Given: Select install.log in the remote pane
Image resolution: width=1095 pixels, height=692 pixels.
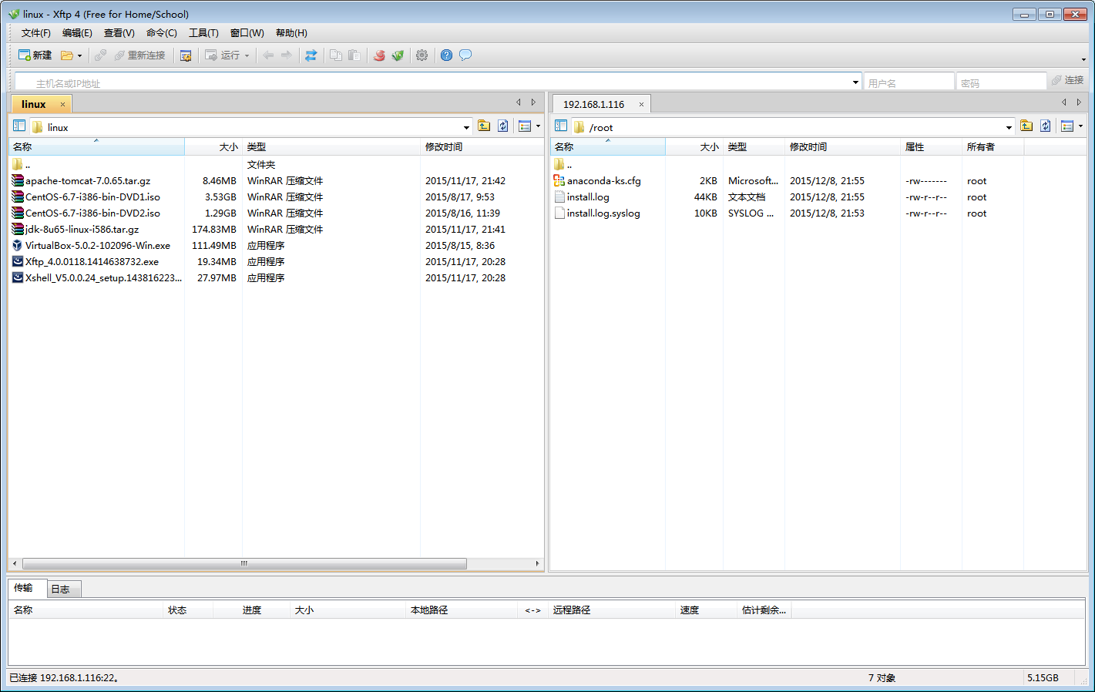Looking at the screenshot, I should [588, 197].
